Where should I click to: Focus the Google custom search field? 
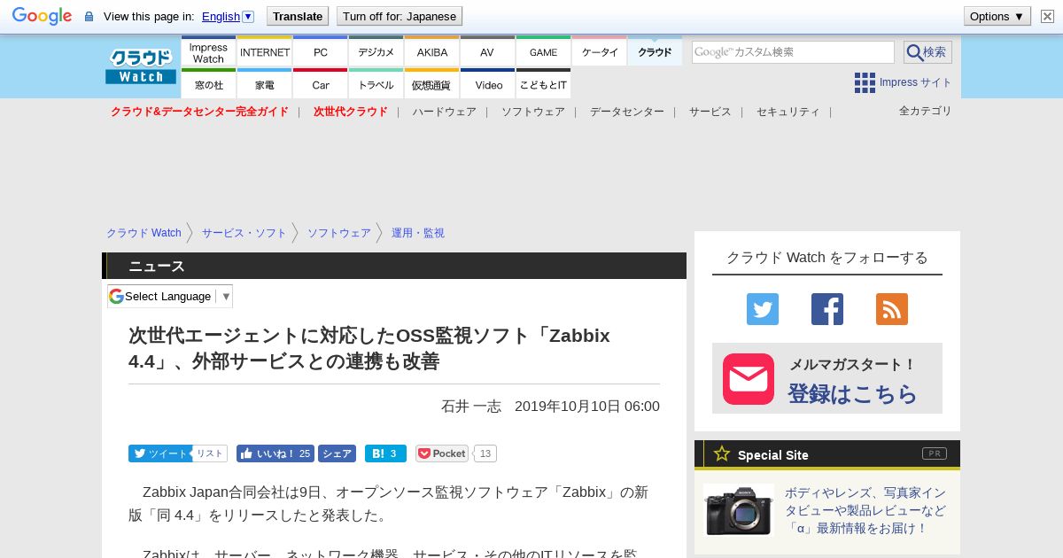coord(793,52)
